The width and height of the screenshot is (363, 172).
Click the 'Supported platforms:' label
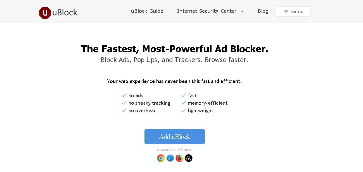point(174,150)
